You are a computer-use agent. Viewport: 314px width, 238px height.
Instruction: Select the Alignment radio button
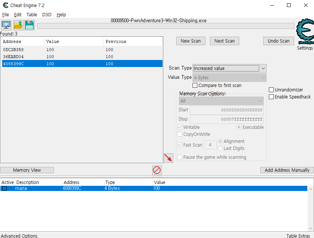click(x=220, y=141)
